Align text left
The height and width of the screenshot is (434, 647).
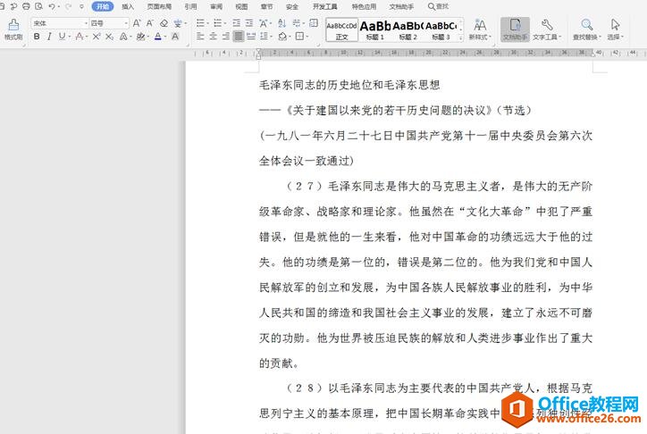pos(200,37)
